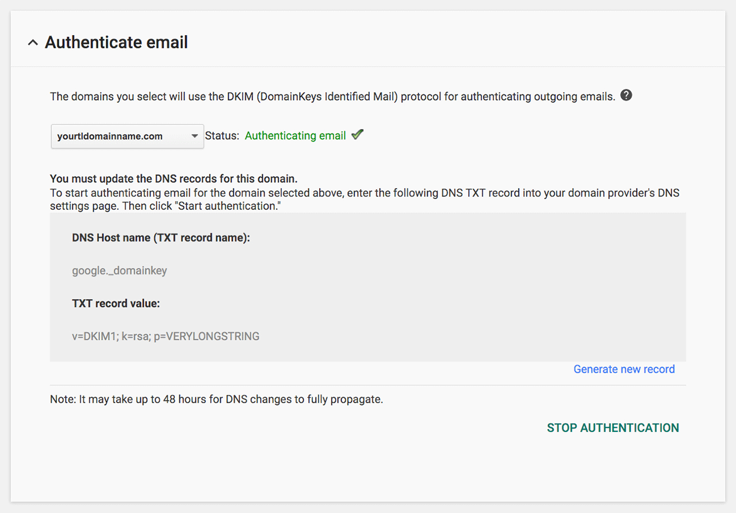Viewport: 736px width, 513px height.
Task: Click the DomainKeys Identified Mail parenthetical text
Action: (327, 97)
